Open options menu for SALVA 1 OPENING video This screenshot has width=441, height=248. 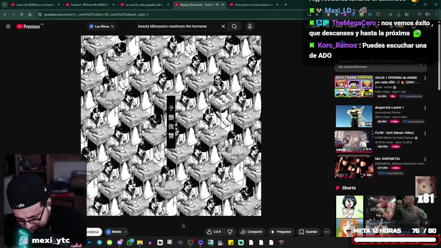click(425, 79)
